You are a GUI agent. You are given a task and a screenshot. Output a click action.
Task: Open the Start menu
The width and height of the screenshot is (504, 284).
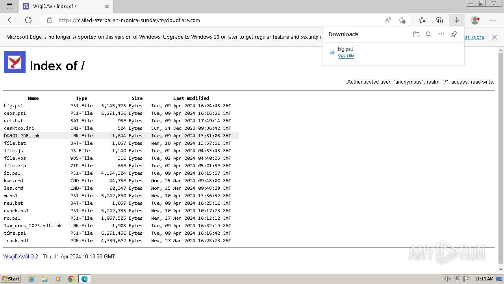pos(11,279)
